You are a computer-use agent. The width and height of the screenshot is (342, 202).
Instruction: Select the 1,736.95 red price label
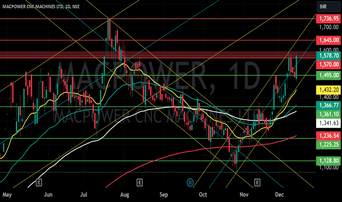point(328,19)
